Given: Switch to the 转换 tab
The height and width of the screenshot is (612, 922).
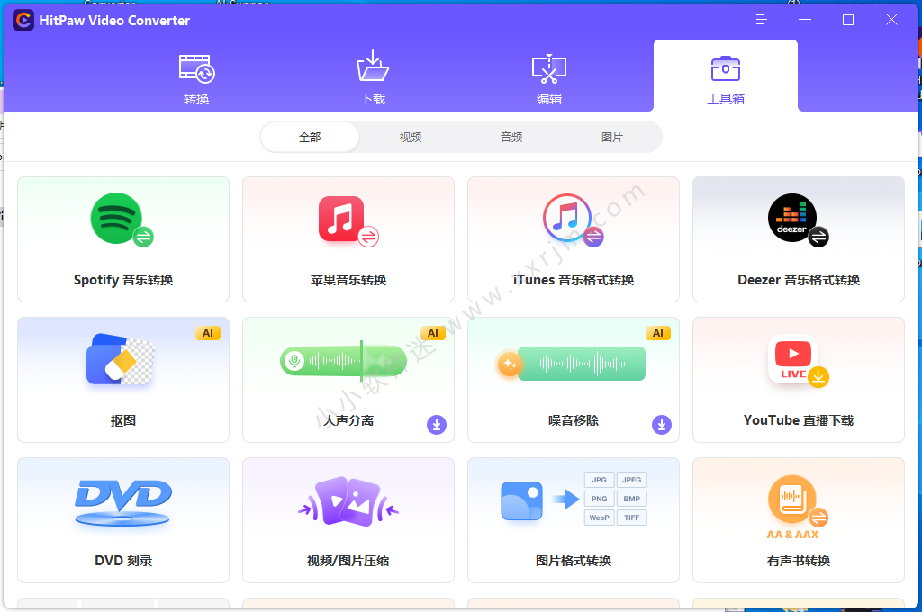Looking at the screenshot, I should pyautogui.click(x=196, y=76).
